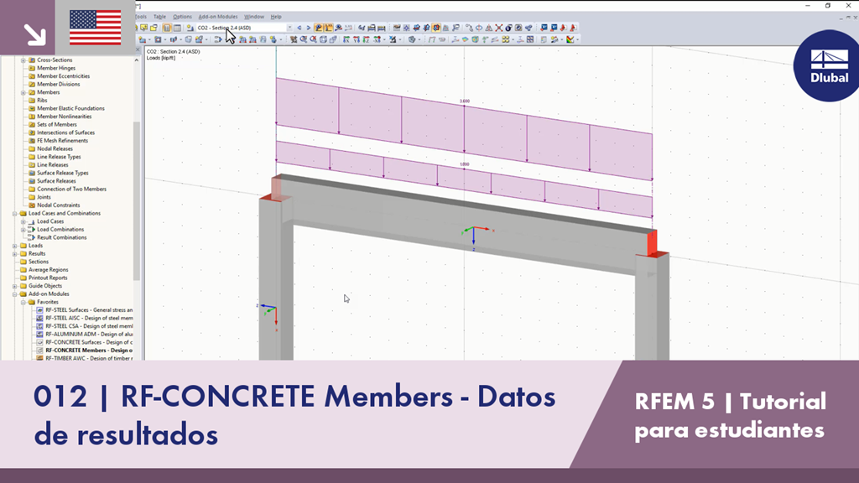This screenshot has width=859, height=483.
Task: Click the first red PDF-style icon in the top toolbar
Action: click(x=563, y=28)
